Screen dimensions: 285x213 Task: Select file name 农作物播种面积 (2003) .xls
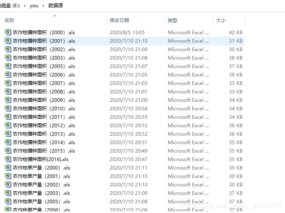[x=44, y=58]
